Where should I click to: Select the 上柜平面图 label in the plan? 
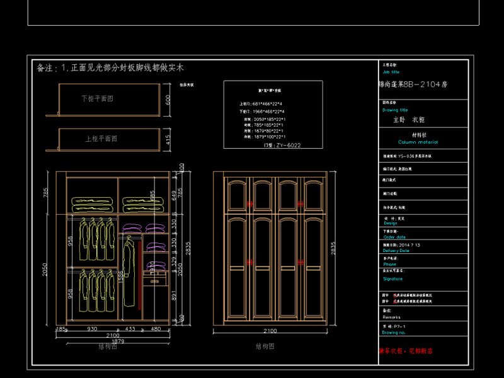pyautogui.click(x=101, y=139)
